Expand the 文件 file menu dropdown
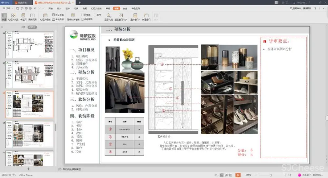Screen dimensions: 328x178 [x=8, y=8]
